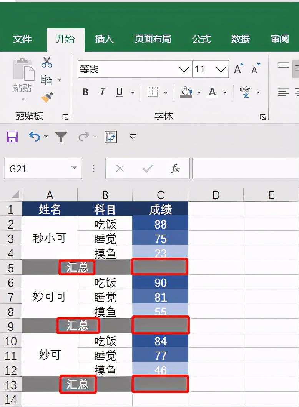Viewport: 299px width, 407px height.
Task: Click formula bar confirm checkmark
Action: pos(148,169)
